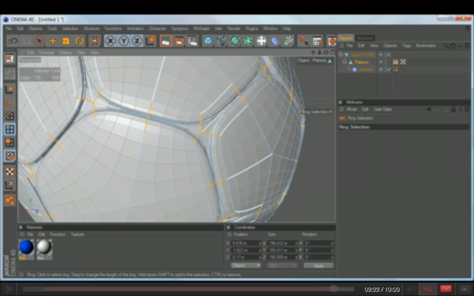Activate the Rotate tool icon

(79, 41)
